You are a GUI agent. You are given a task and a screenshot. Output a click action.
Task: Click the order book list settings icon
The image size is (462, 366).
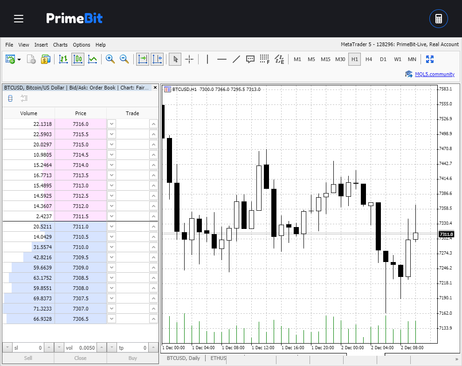(24, 98)
